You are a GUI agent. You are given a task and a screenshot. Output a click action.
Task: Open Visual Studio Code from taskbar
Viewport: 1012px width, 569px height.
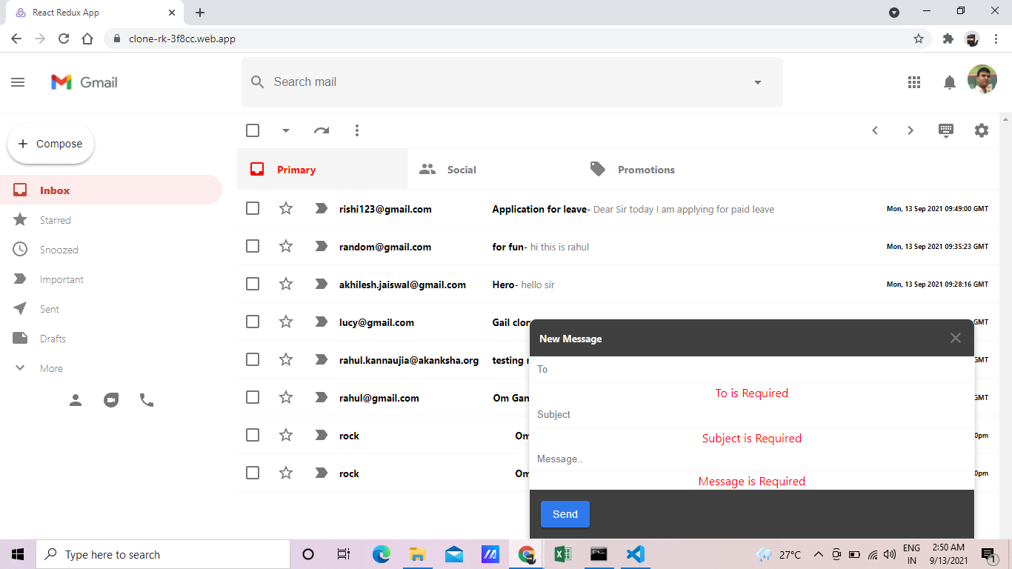[x=635, y=554]
